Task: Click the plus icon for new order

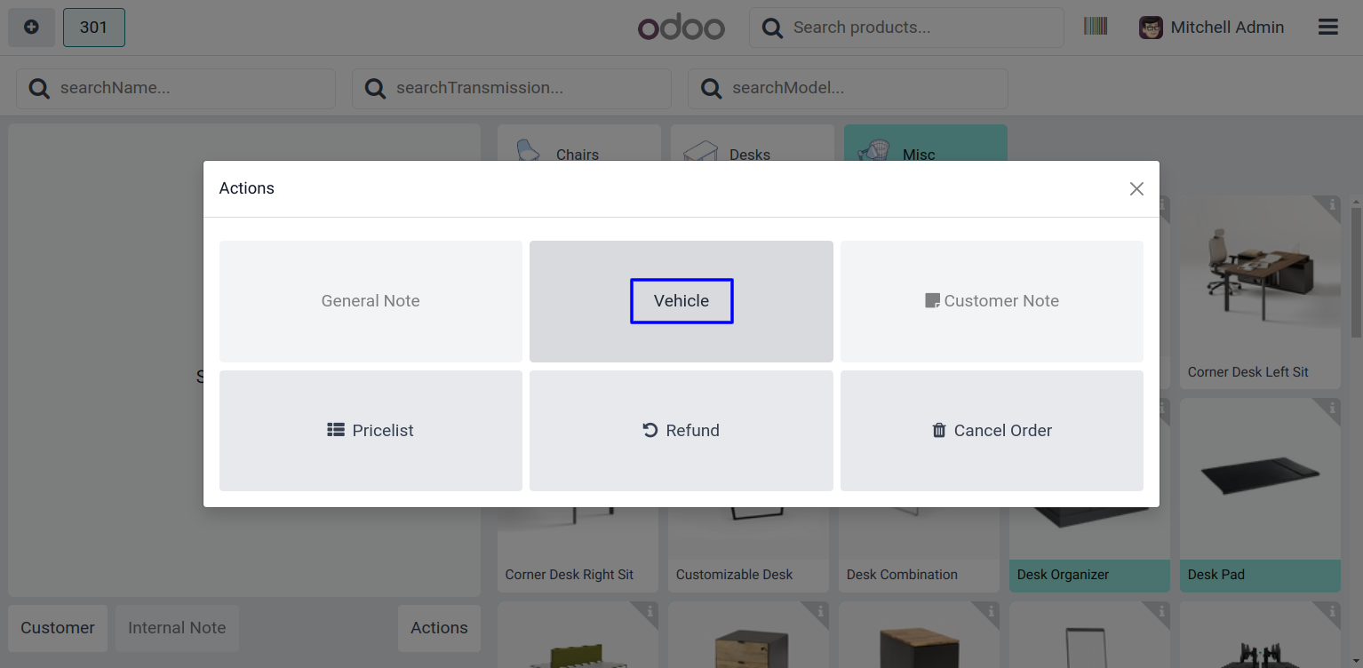Action: 31,28
